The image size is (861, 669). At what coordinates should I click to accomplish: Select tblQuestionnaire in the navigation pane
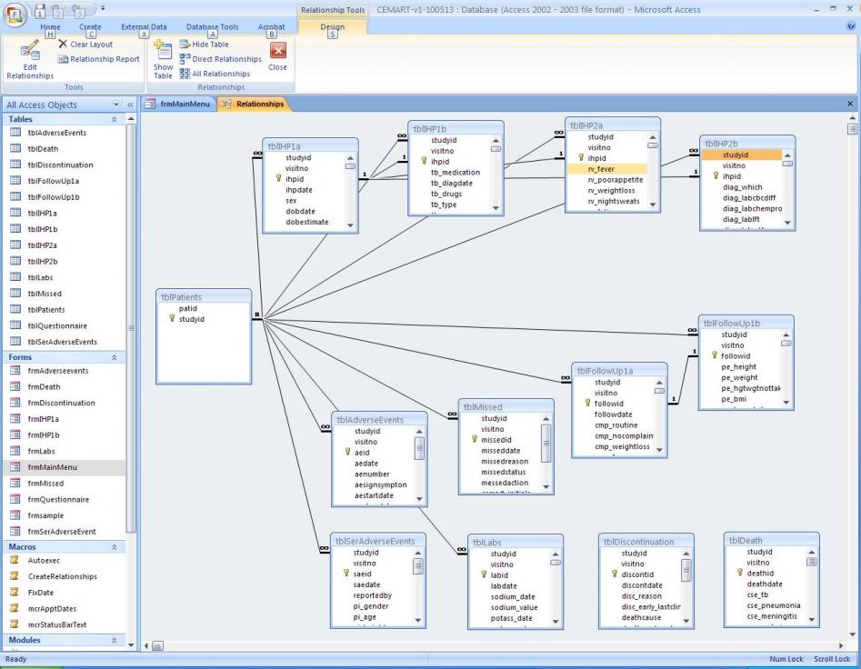(65, 325)
